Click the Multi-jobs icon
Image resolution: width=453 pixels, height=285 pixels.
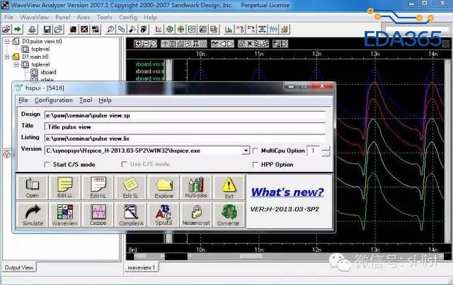195,187
